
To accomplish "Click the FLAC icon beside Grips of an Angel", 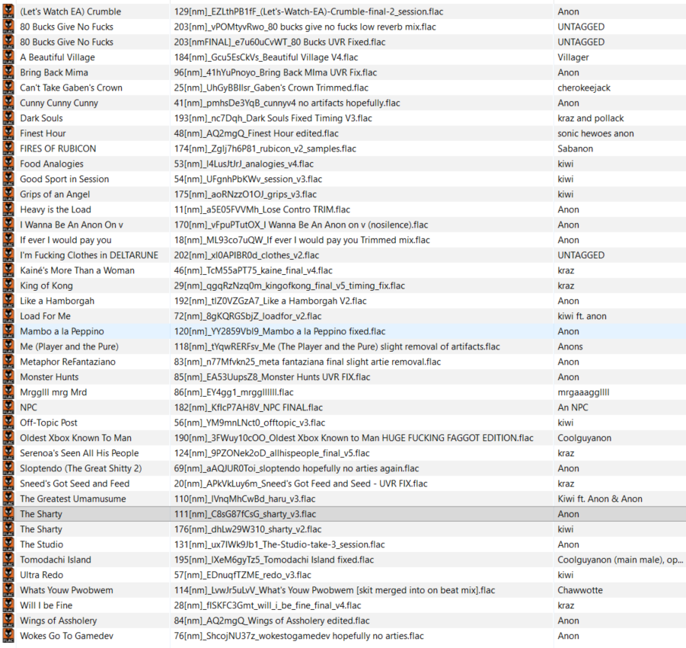I will [8, 194].
